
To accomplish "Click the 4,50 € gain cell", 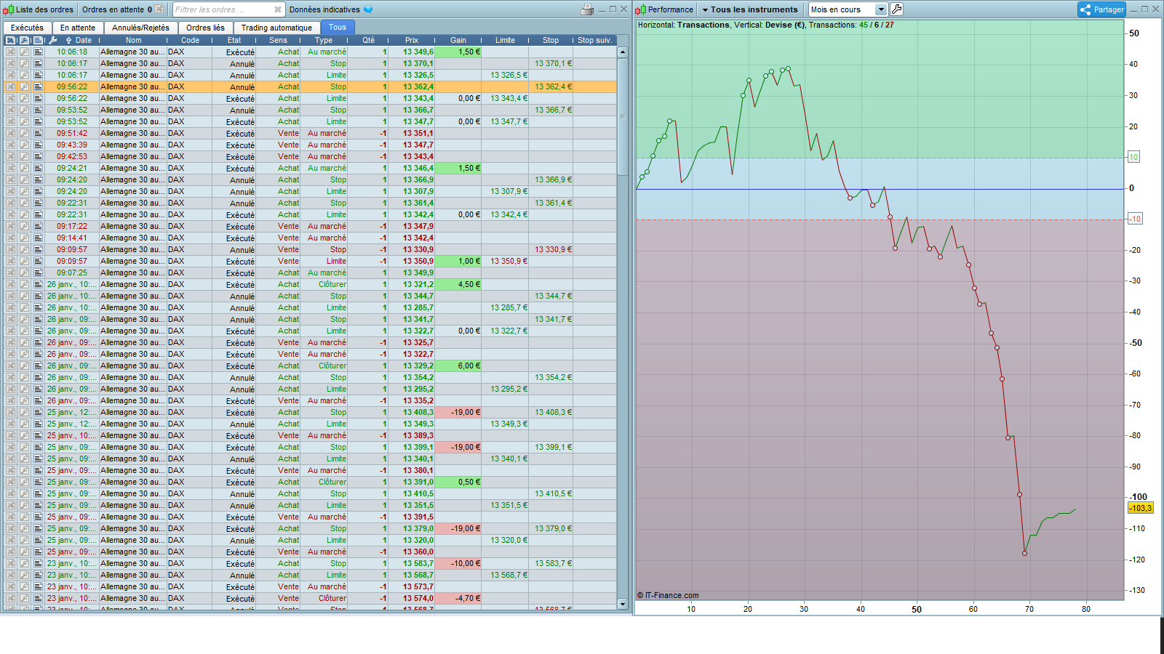I will pyautogui.click(x=458, y=284).
